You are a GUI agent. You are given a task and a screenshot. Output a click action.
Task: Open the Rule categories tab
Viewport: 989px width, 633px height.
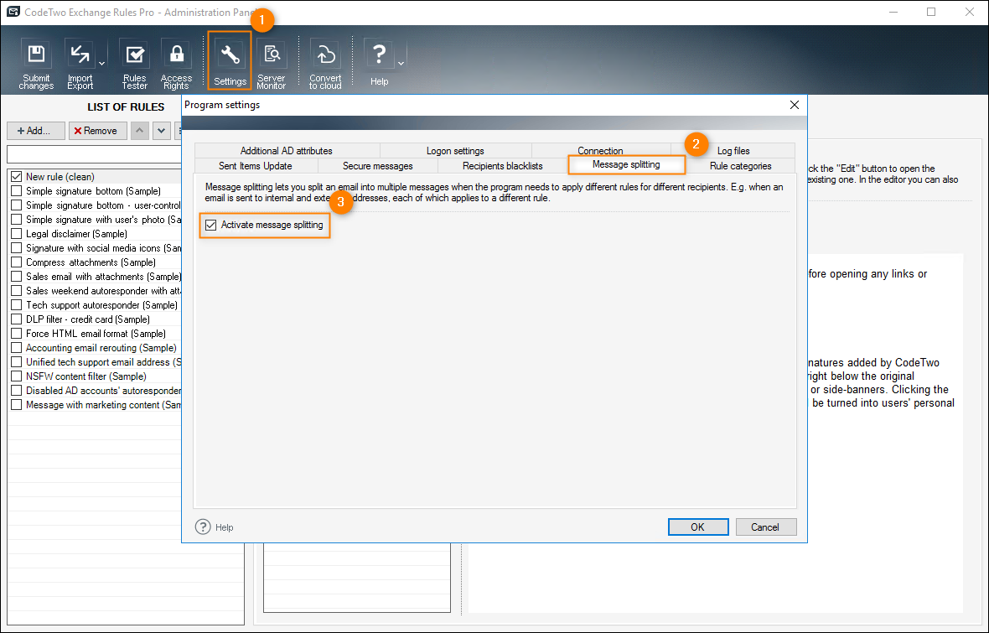pos(740,166)
